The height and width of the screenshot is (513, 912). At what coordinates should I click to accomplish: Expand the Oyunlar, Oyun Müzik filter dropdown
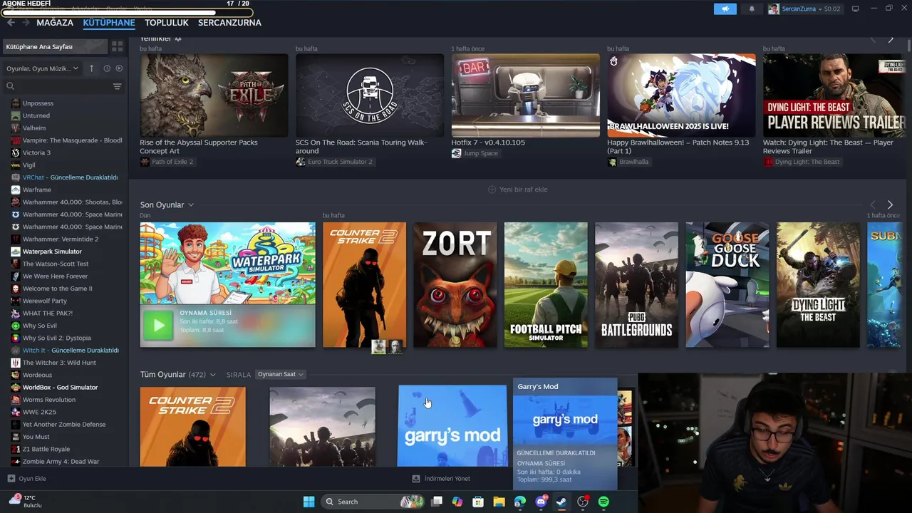click(42, 68)
